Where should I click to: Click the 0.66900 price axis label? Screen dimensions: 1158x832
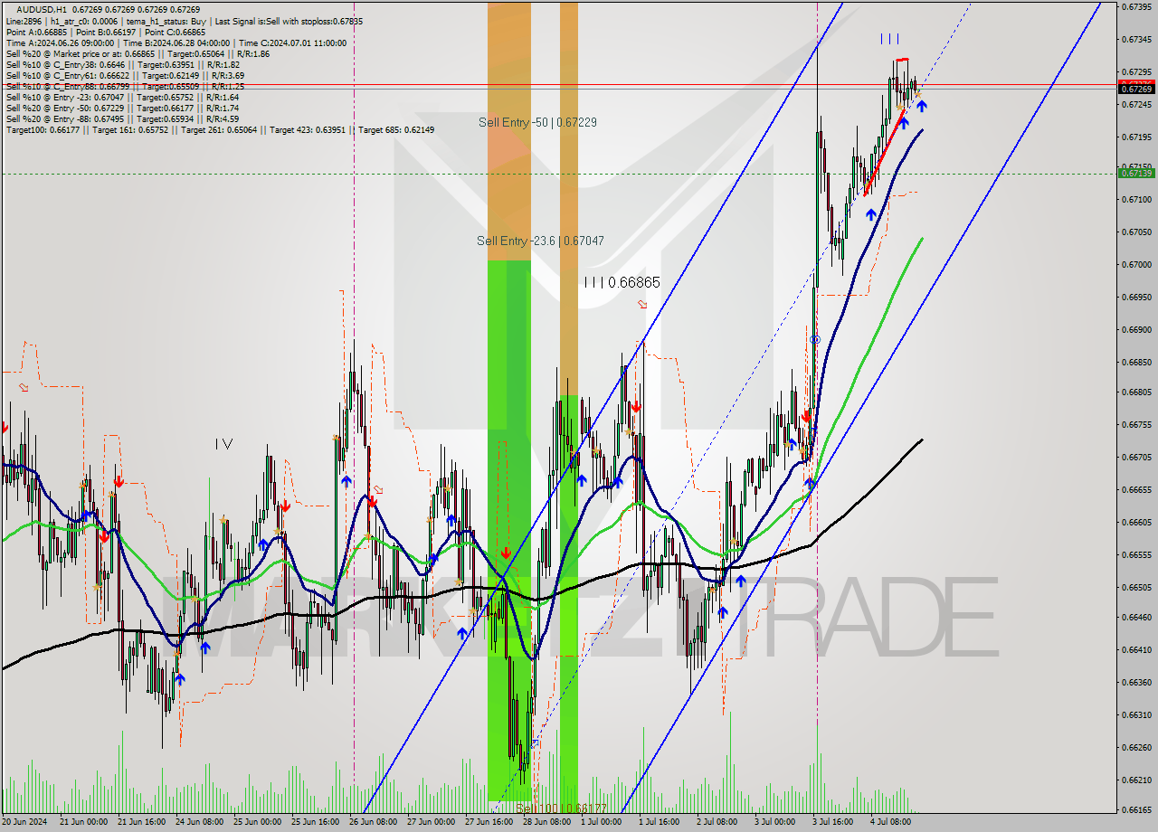[1136, 329]
